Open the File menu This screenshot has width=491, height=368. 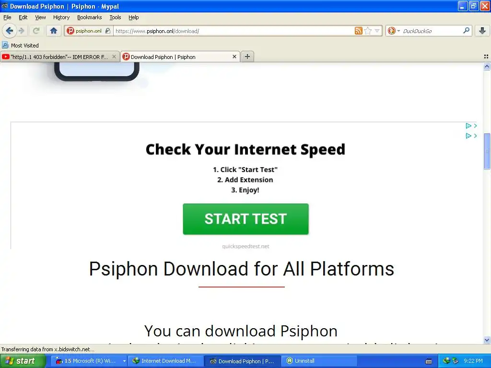point(7,17)
